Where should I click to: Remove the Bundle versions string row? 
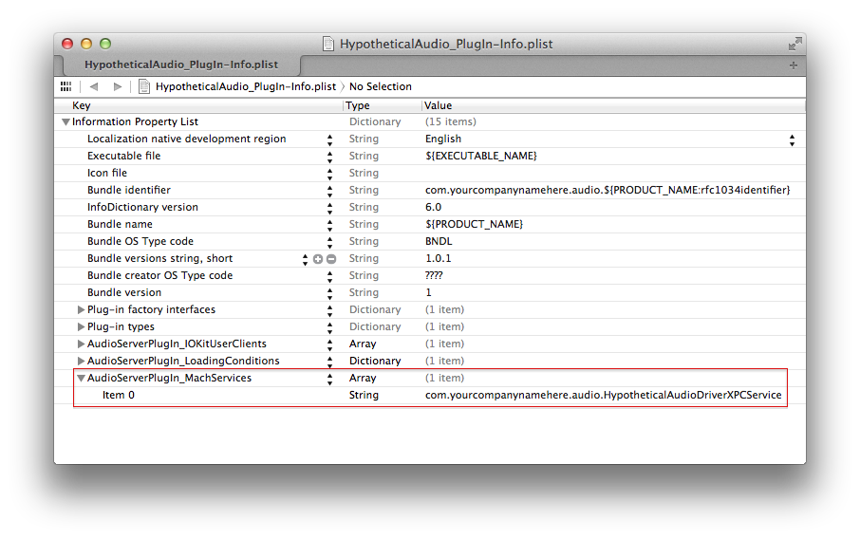[x=331, y=259]
